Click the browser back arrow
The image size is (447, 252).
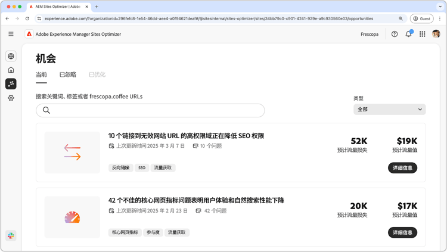pos(7,18)
